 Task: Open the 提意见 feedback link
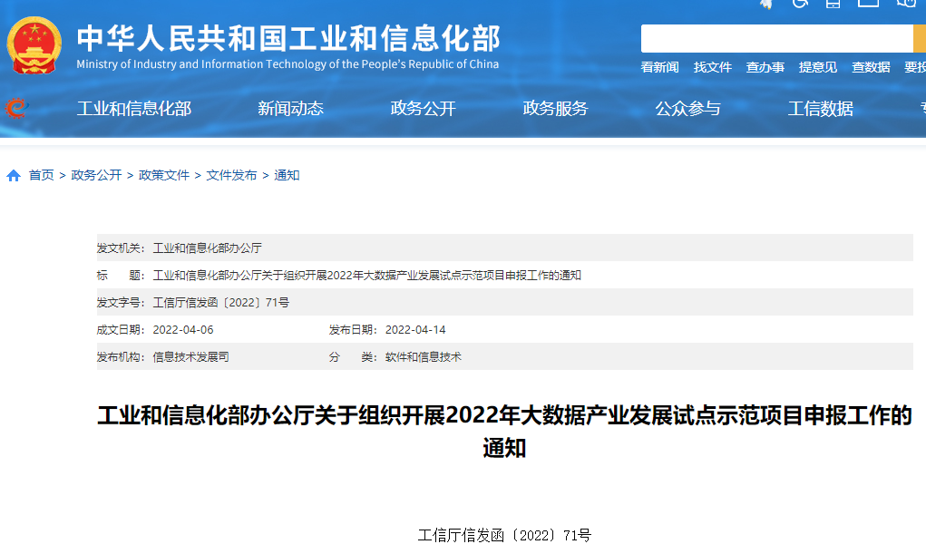(x=817, y=66)
